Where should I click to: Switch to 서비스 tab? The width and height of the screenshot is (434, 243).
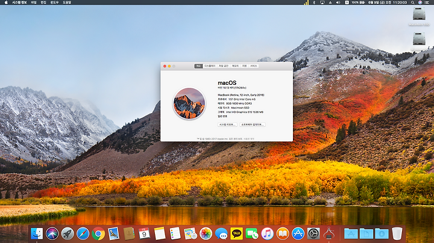pyautogui.click(x=254, y=66)
